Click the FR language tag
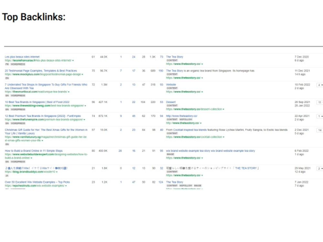323x242 pixels. pyautogui.click(x=7, y=64)
